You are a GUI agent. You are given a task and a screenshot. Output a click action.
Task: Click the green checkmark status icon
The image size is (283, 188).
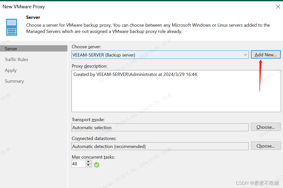coord(97,165)
